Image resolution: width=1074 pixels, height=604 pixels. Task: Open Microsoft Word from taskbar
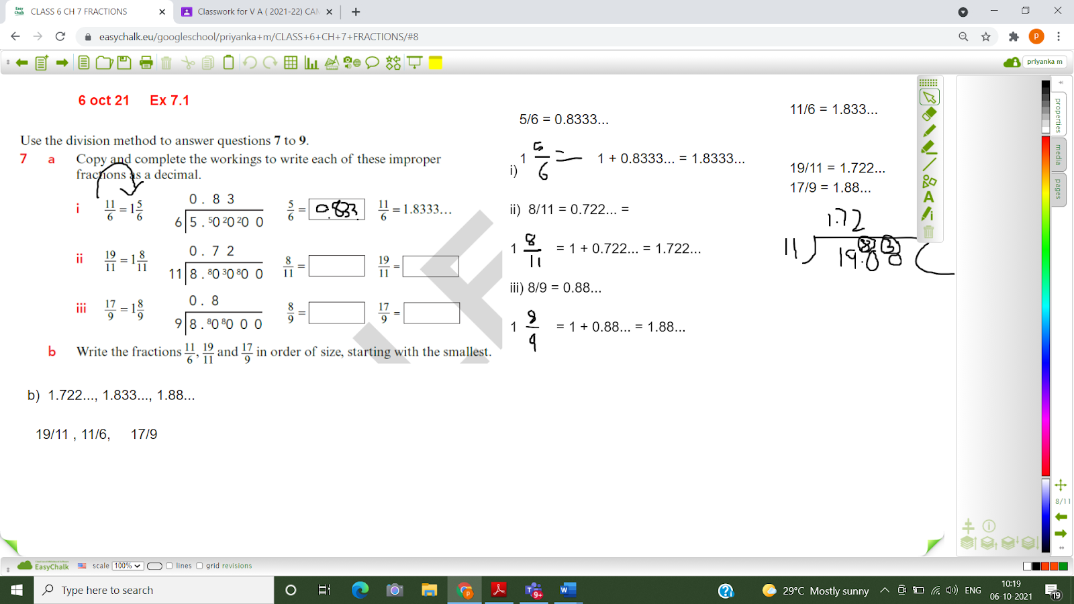[567, 590]
